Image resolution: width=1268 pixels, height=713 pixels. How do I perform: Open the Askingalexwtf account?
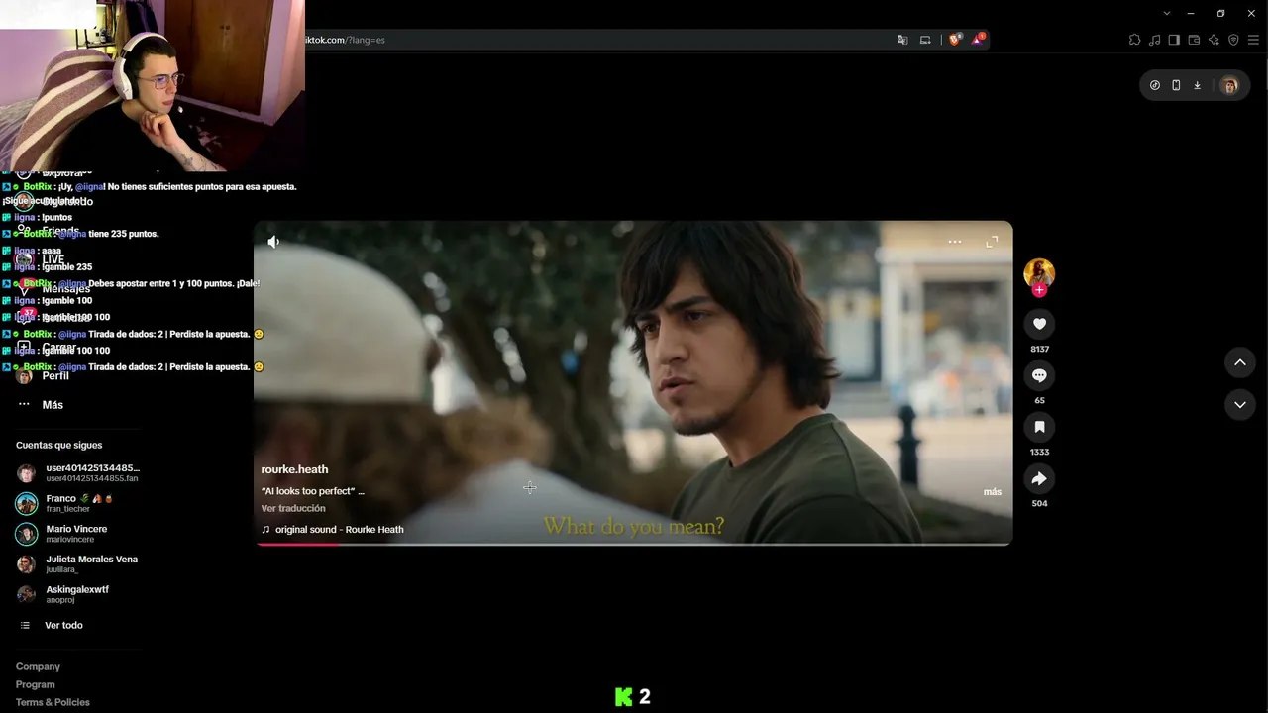click(x=77, y=594)
